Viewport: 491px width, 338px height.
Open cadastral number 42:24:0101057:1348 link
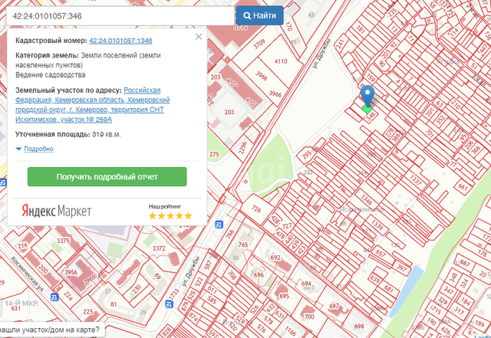121,41
